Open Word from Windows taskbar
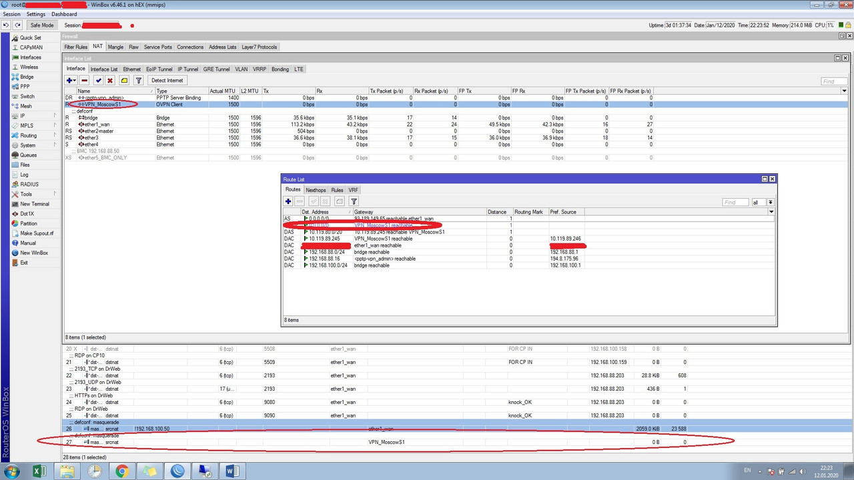This screenshot has height=480, width=854. pyautogui.click(x=232, y=471)
